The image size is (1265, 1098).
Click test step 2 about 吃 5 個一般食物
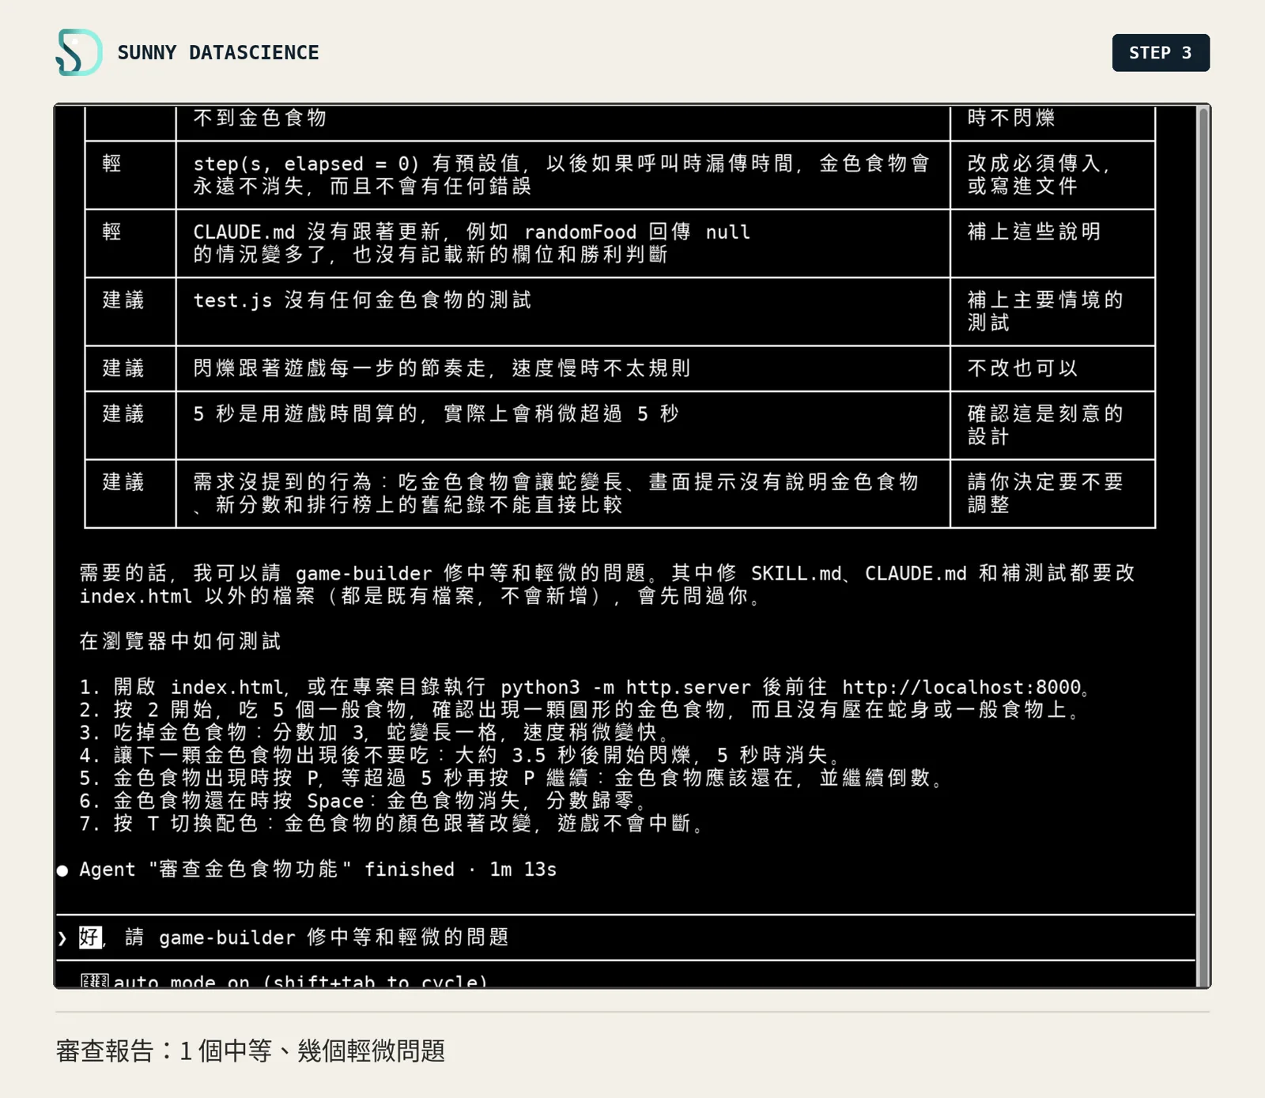[x=581, y=710]
